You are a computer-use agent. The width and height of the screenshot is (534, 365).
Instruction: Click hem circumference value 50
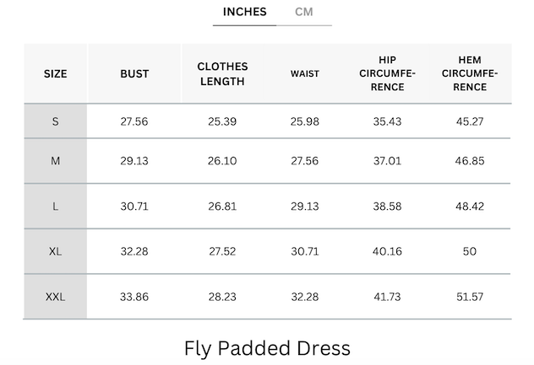[x=470, y=251]
